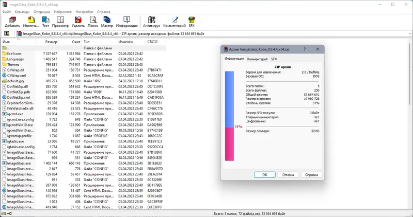This screenshot has height=217, width=413.
Task: Open the Комментарий toolbar icon
Action: (174, 20)
